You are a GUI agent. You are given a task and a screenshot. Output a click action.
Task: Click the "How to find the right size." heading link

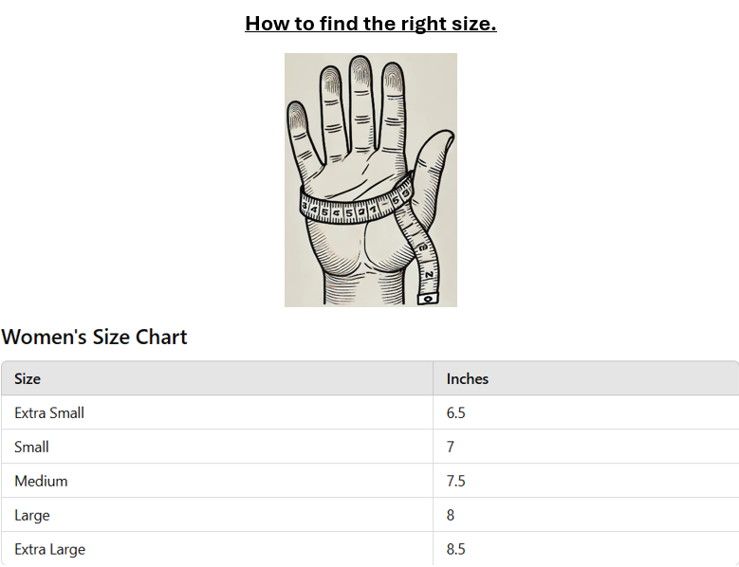coord(370,24)
